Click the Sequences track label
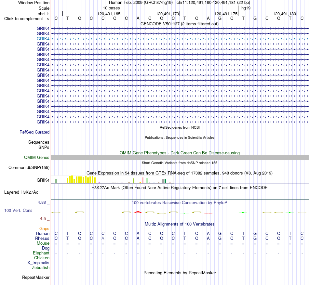The width and height of the screenshot is (309, 285). click(39, 142)
